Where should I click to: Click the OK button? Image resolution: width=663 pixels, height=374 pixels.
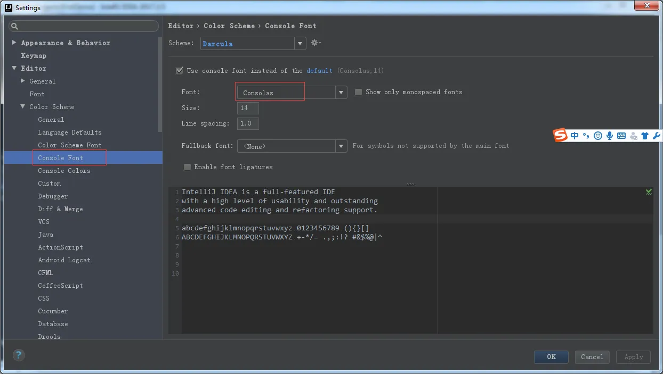(551, 356)
